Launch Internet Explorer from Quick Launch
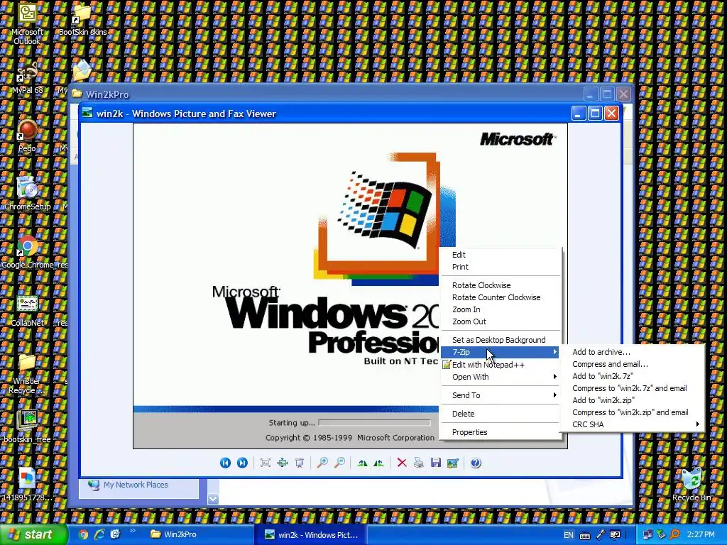 tap(99, 534)
